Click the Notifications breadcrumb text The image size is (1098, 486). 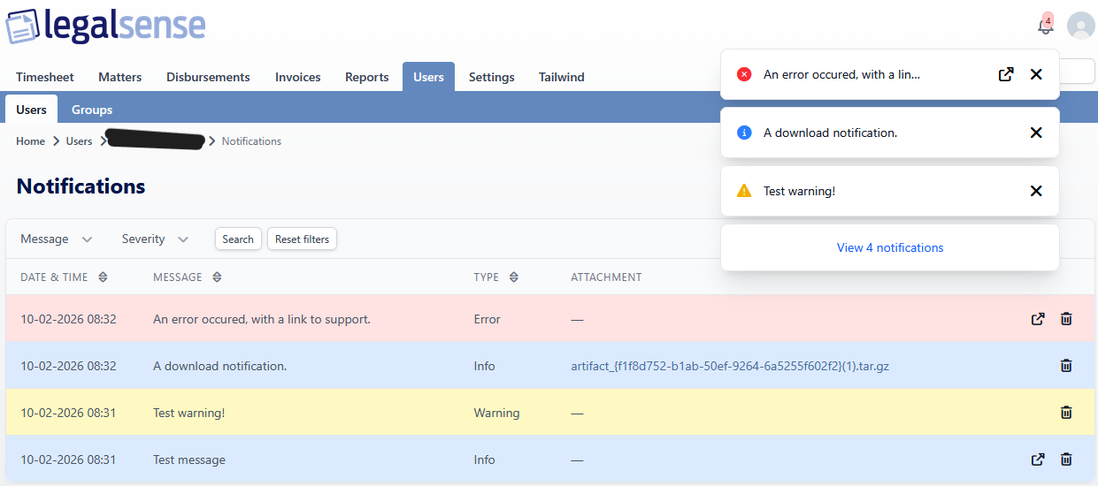251,141
